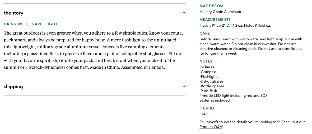Image resolution: width=312 pixels, height=134 pixels.
Task: Click the "-Bottle opener" list entry
Action: [212, 86]
